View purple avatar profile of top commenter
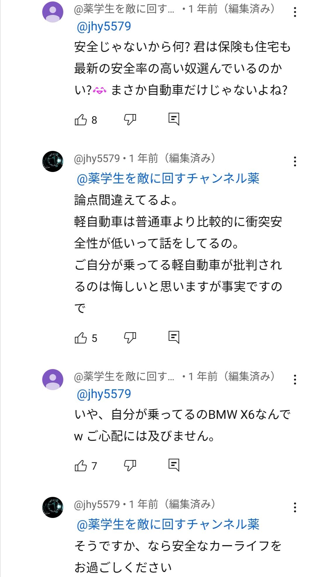316x577 pixels. (53, 12)
